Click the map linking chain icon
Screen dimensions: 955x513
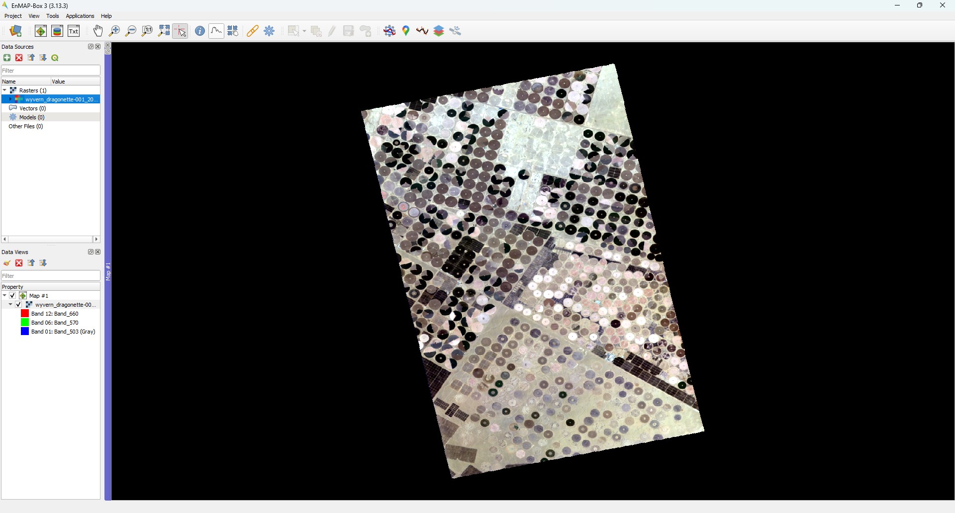point(252,31)
